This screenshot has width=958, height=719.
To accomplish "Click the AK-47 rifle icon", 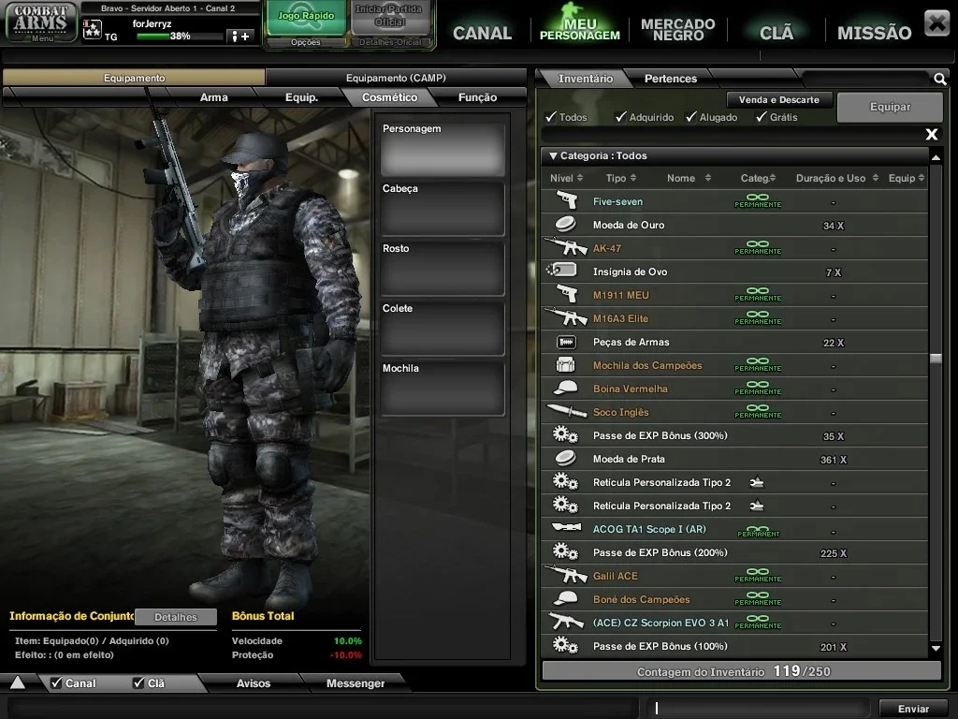I will (x=566, y=247).
